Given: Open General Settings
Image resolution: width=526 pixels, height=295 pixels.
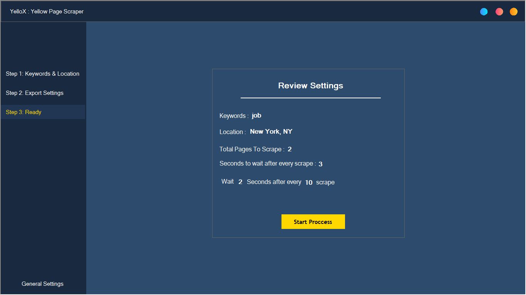Looking at the screenshot, I should click(x=43, y=284).
